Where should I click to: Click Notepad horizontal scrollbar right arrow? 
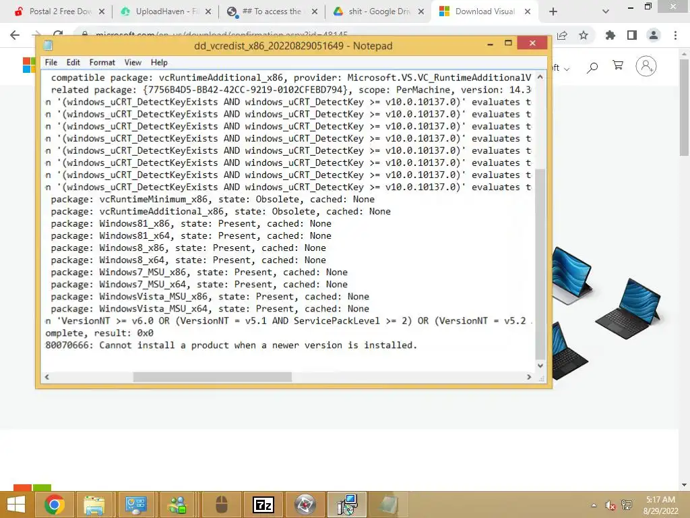coord(529,377)
